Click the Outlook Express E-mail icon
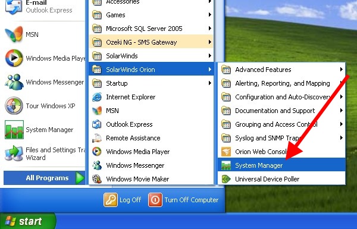This screenshot has height=229, width=357. (14, 7)
